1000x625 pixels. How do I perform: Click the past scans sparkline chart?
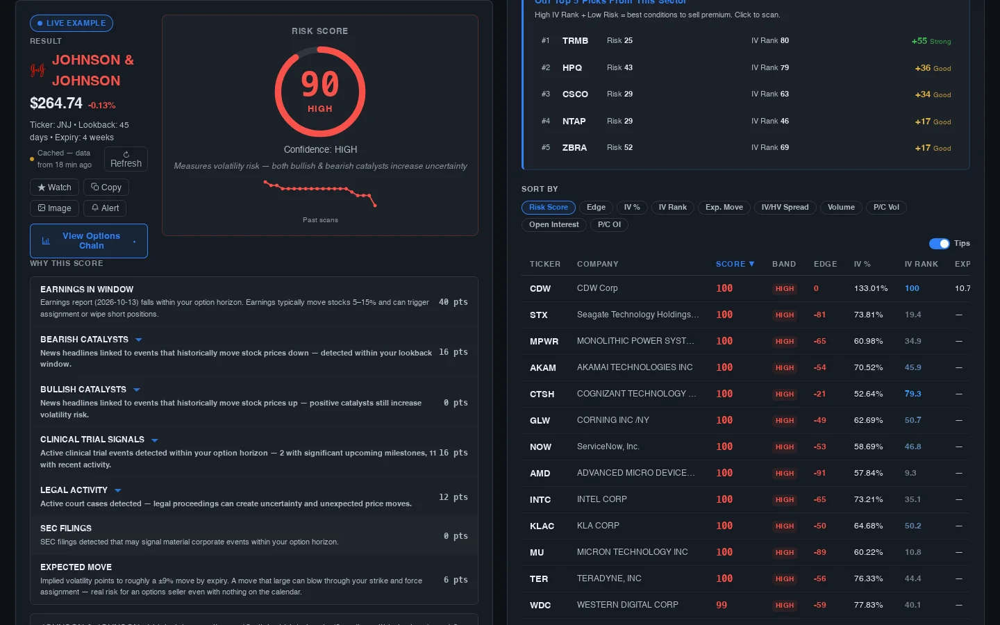(320, 193)
